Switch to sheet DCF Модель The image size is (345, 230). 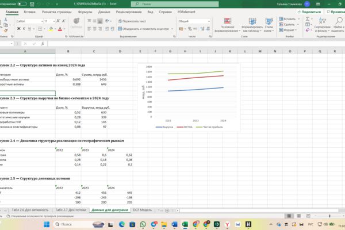click(143, 210)
